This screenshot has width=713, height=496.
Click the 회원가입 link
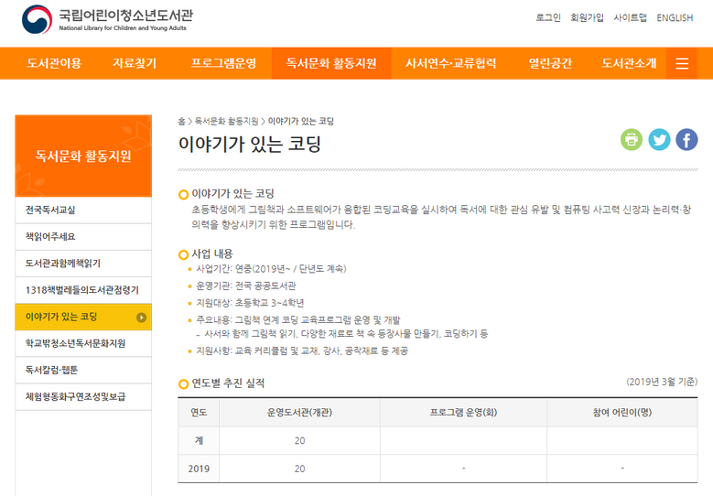(587, 17)
